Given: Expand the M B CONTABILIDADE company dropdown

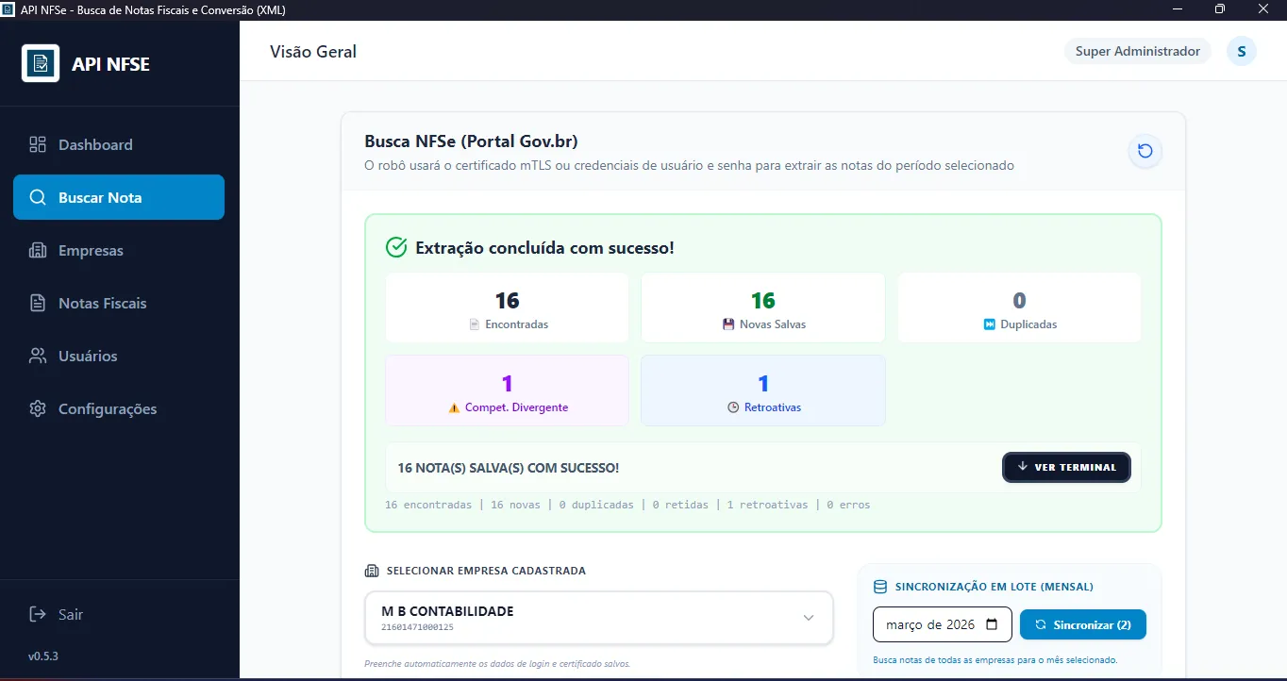Looking at the screenshot, I should [599, 618].
